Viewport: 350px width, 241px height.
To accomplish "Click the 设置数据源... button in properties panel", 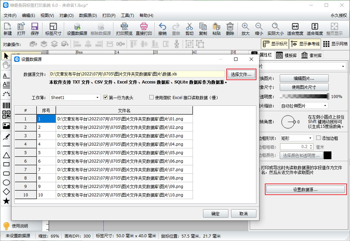I will 305,190.
